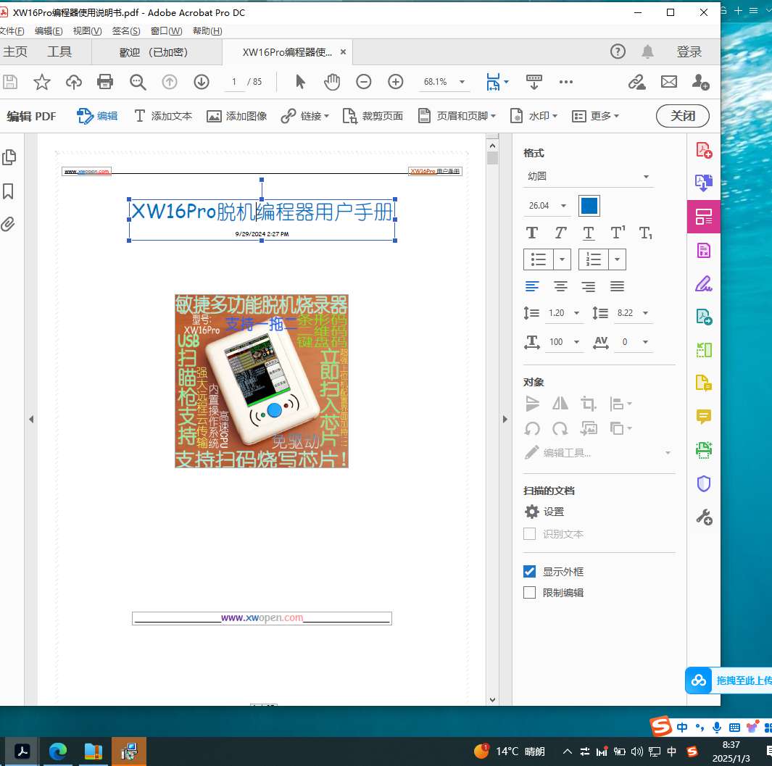
Task: Open Create PDF tool in right rail
Action: tap(704, 150)
